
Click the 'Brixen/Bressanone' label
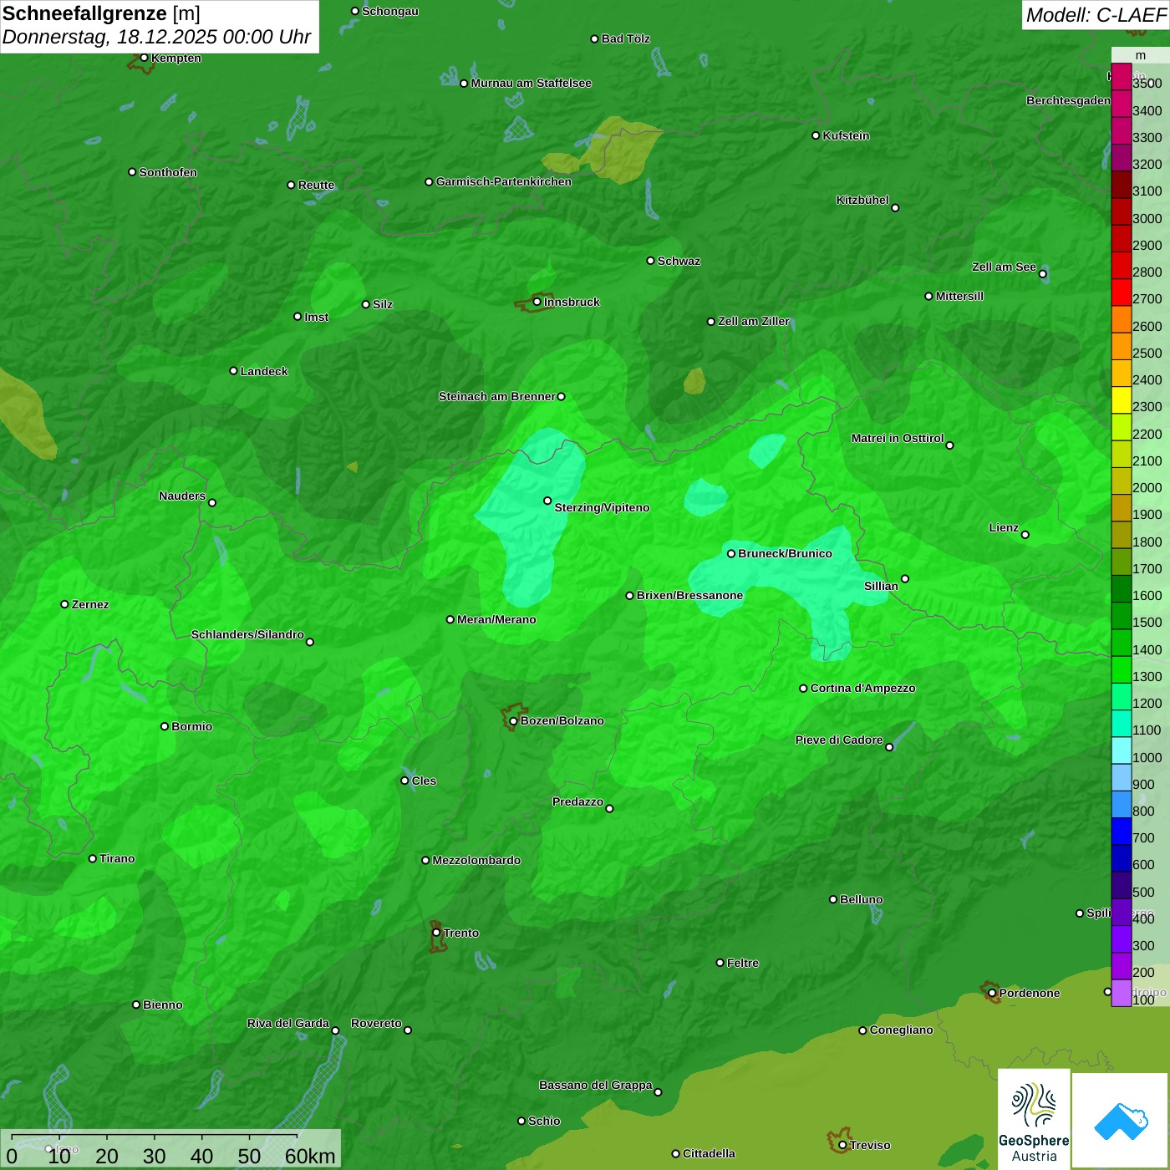click(x=689, y=595)
